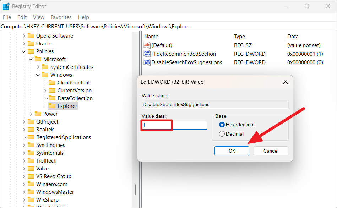The width and height of the screenshot is (337, 208).
Task: Select the WindowsMaster key label
Action: tap(55, 192)
